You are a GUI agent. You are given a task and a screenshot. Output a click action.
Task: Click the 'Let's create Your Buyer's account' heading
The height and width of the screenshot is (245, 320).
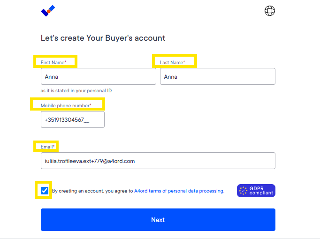[103, 38]
